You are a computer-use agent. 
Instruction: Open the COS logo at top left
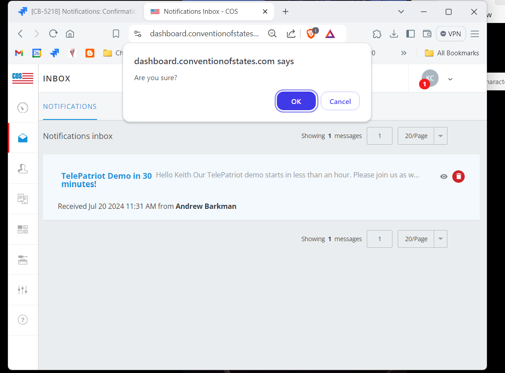click(x=22, y=78)
